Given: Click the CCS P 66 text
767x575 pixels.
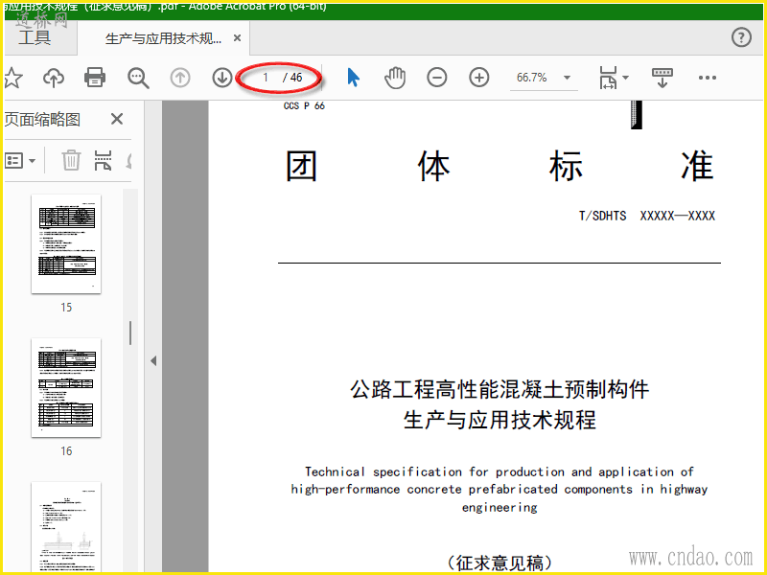Looking at the screenshot, I should click(304, 105).
